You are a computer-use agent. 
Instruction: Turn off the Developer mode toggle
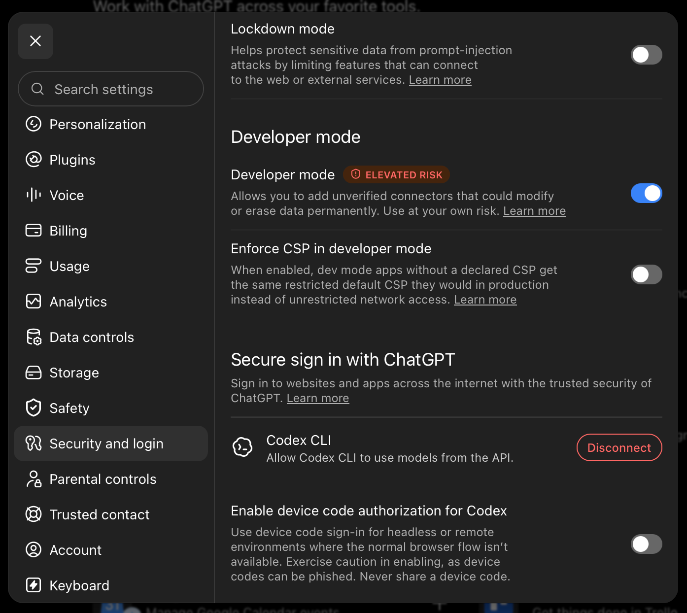click(647, 193)
